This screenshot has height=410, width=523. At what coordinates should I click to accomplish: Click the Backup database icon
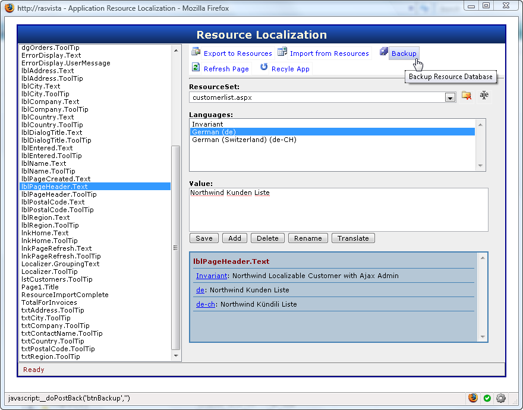[x=383, y=51]
